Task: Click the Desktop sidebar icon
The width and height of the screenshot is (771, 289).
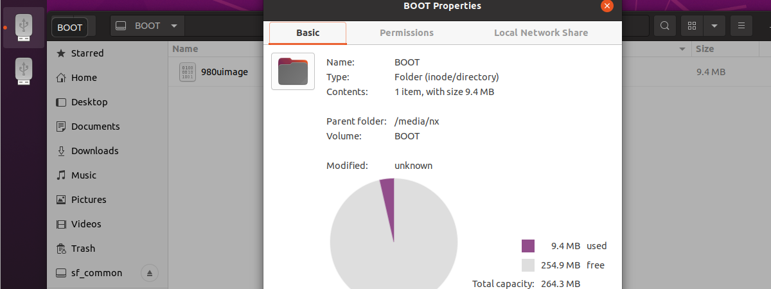Action: pos(61,102)
